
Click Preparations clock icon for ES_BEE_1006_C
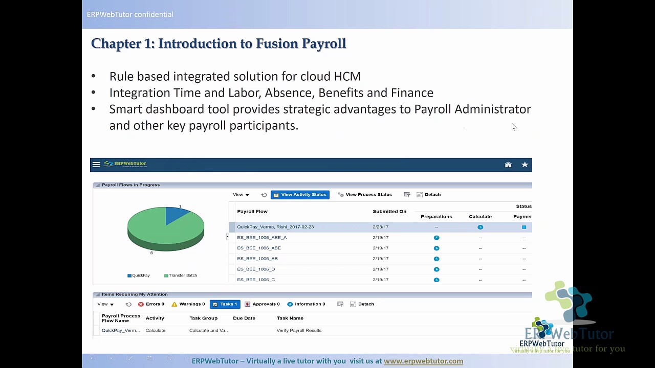tap(436, 280)
